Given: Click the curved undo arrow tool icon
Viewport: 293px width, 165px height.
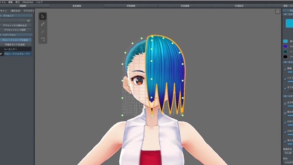Looking at the screenshot, I should (x=43, y=39).
